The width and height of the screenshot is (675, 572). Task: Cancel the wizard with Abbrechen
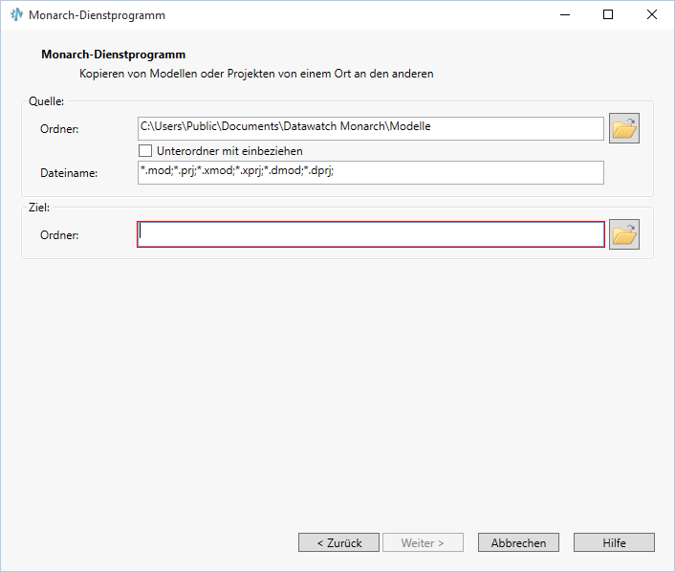tap(518, 542)
